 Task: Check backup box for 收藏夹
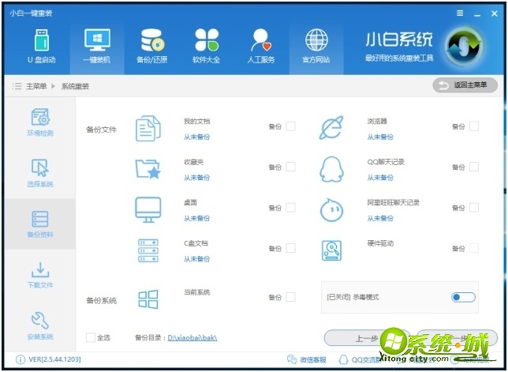[290, 167]
